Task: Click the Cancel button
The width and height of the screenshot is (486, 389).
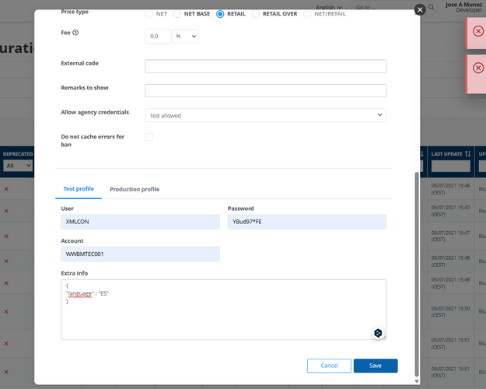Action: [329, 366]
